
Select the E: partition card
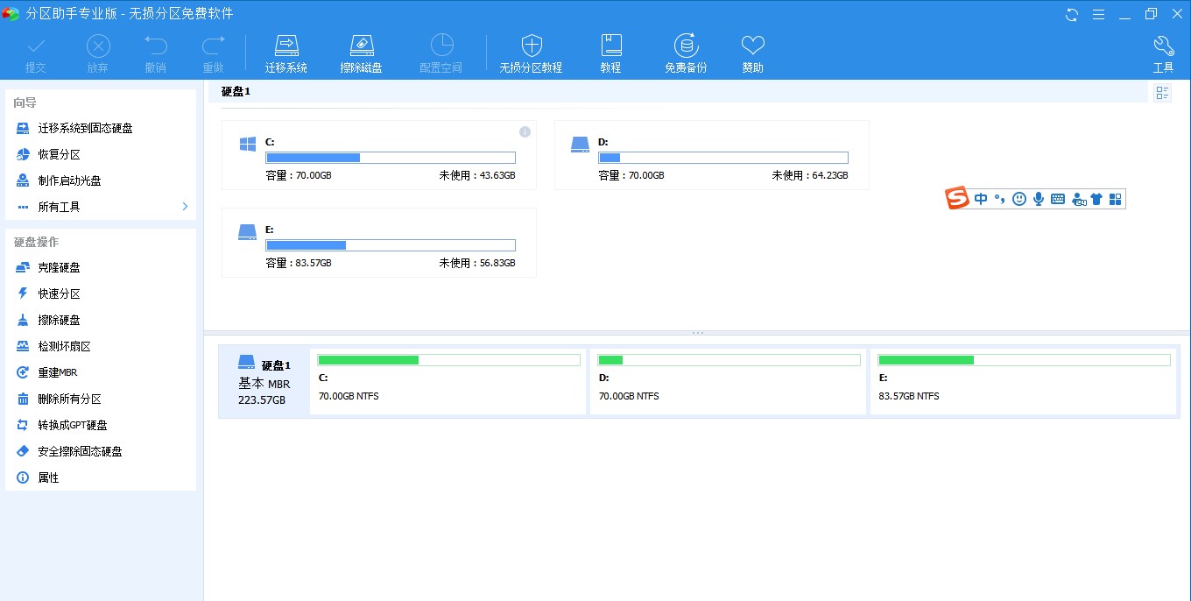(378, 243)
